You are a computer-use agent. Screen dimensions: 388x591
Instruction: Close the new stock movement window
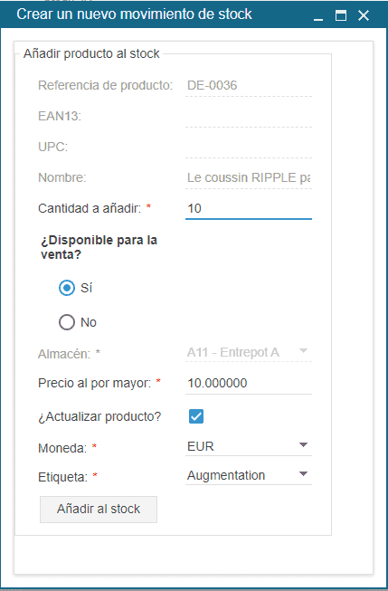click(x=364, y=15)
